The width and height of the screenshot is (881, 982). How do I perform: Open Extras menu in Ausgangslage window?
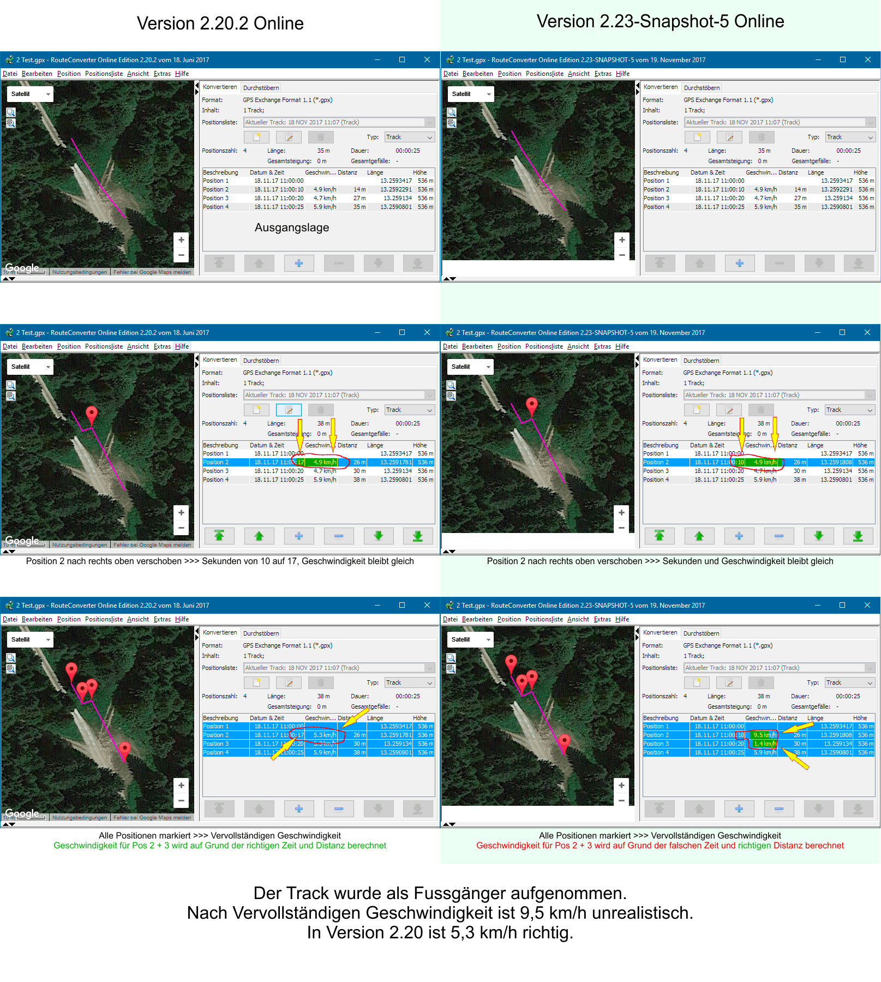click(162, 74)
